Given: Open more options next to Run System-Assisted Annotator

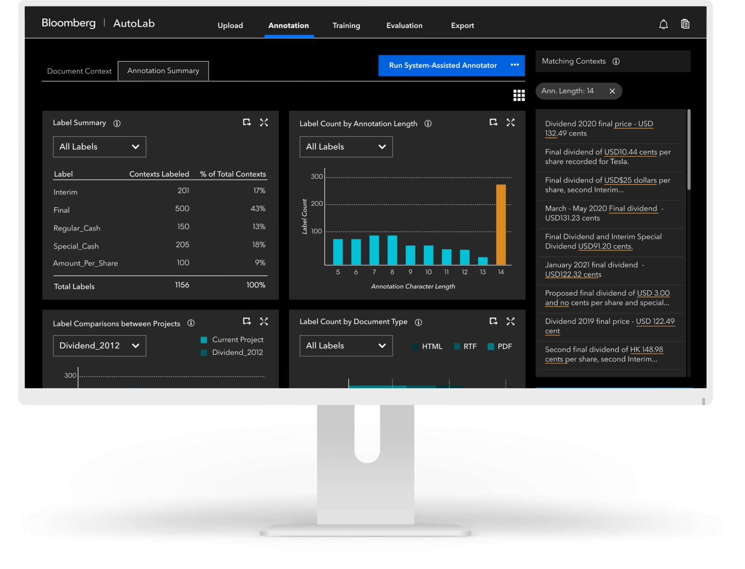Looking at the screenshot, I should pyautogui.click(x=515, y=65).
